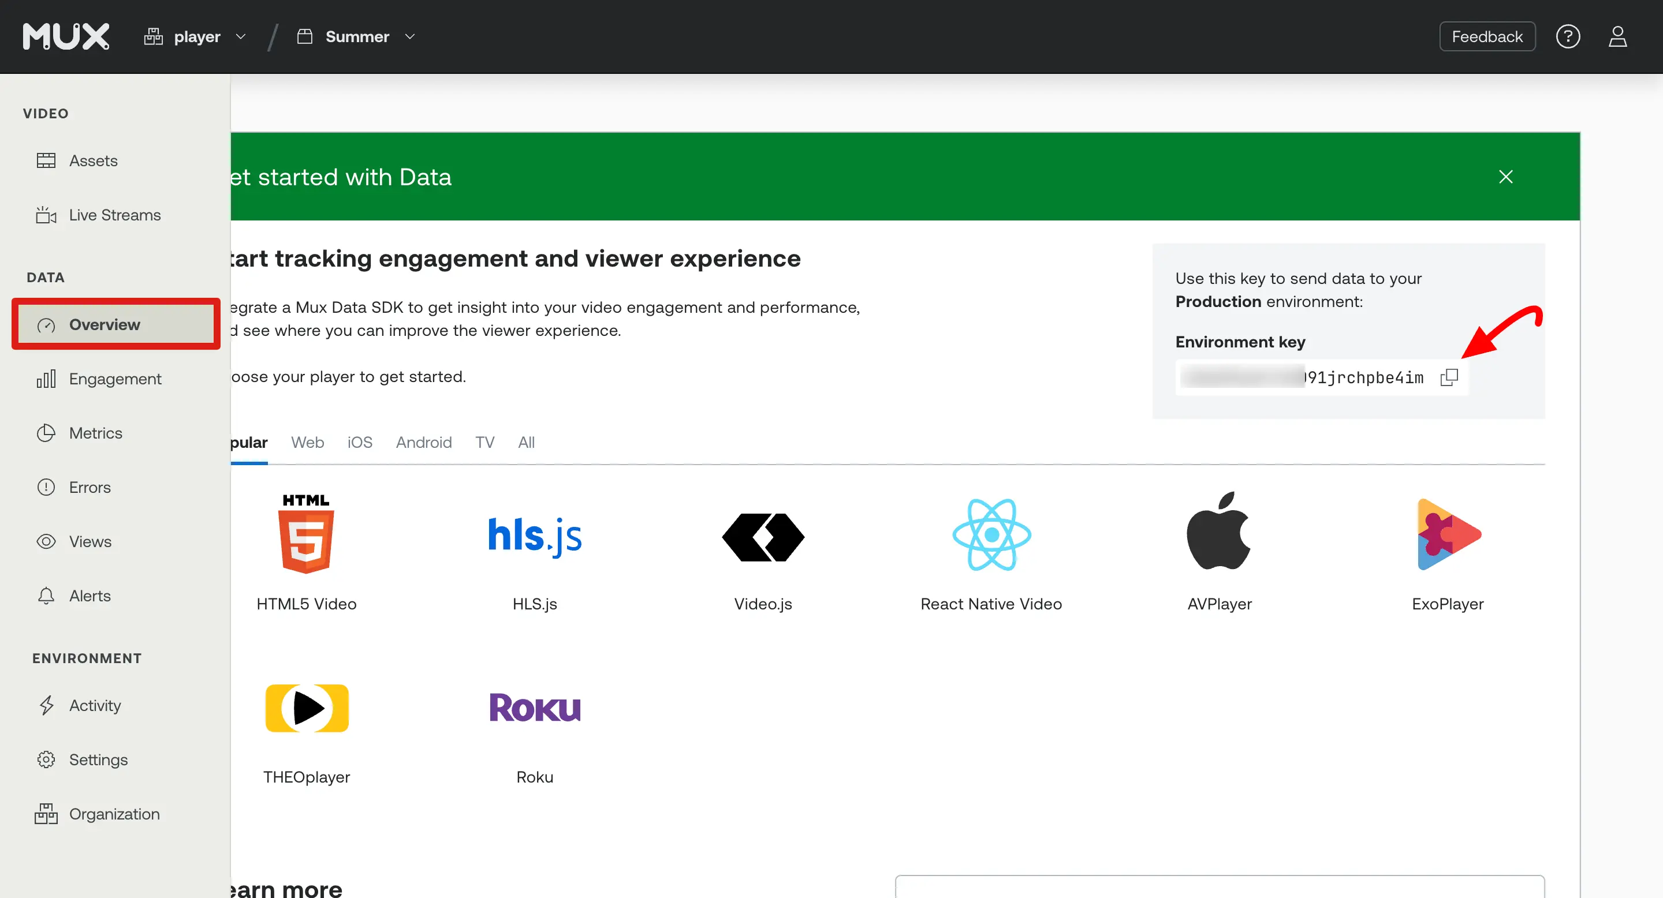Go to Live Streams
Image resolution: width=1663 pixels, height=898 pixels.
[x=115, y=215]
